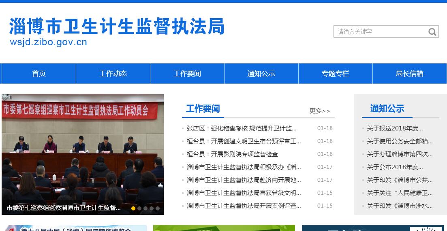Switch to the second carousel slide dot

coord(139,208)
